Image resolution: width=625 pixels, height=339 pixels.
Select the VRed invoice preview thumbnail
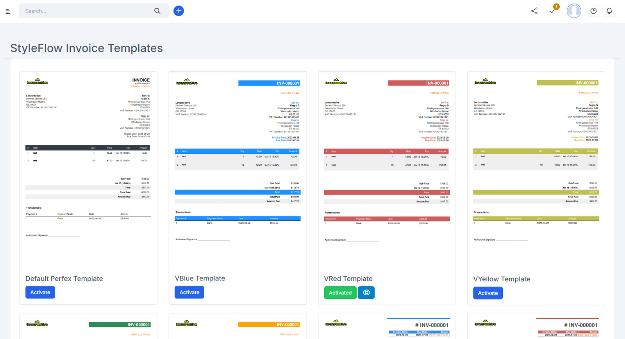[387, 164]
